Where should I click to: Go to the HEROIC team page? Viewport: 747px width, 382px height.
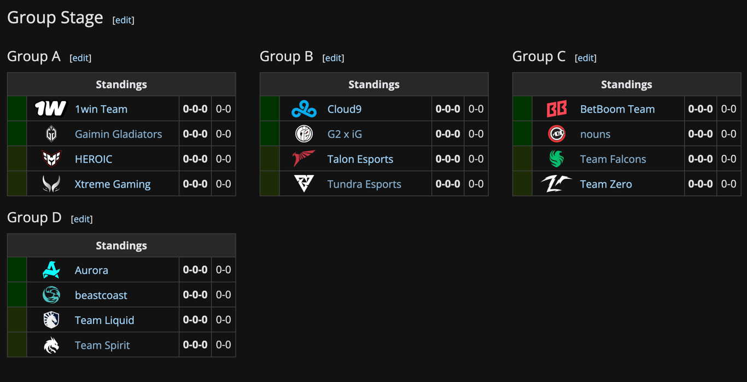[x=94, y=159]
